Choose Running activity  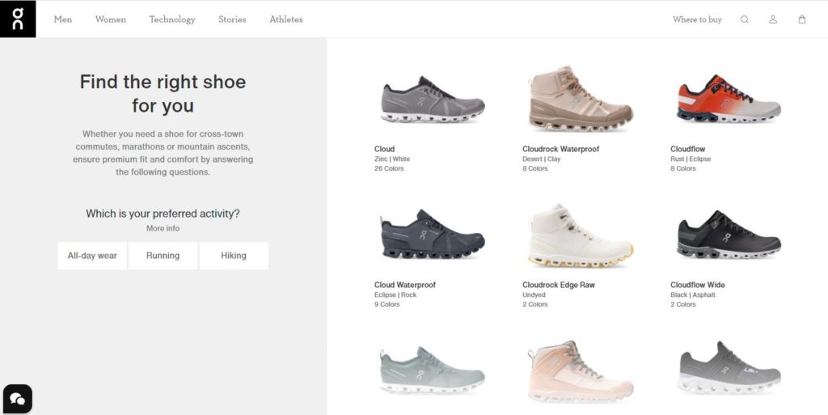163,256
